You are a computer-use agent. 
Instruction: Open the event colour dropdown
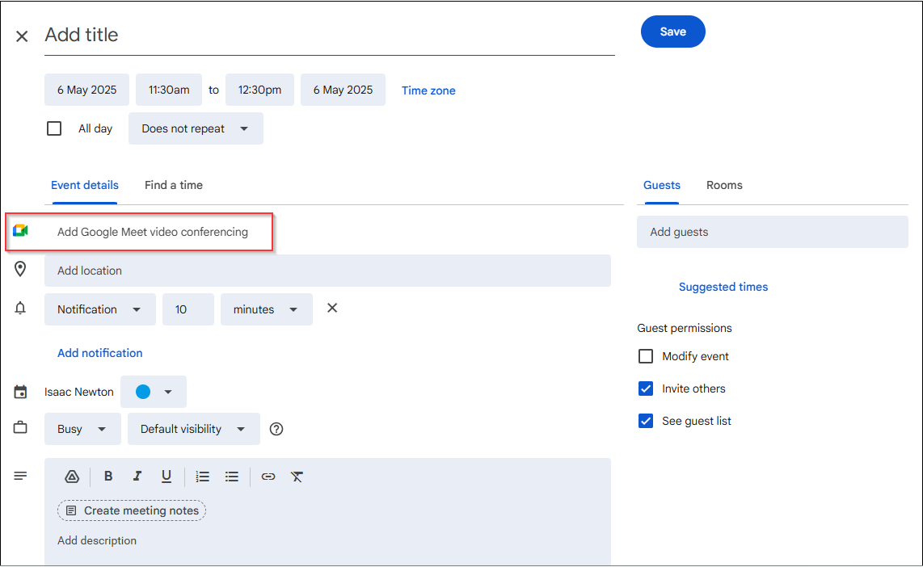154,392
